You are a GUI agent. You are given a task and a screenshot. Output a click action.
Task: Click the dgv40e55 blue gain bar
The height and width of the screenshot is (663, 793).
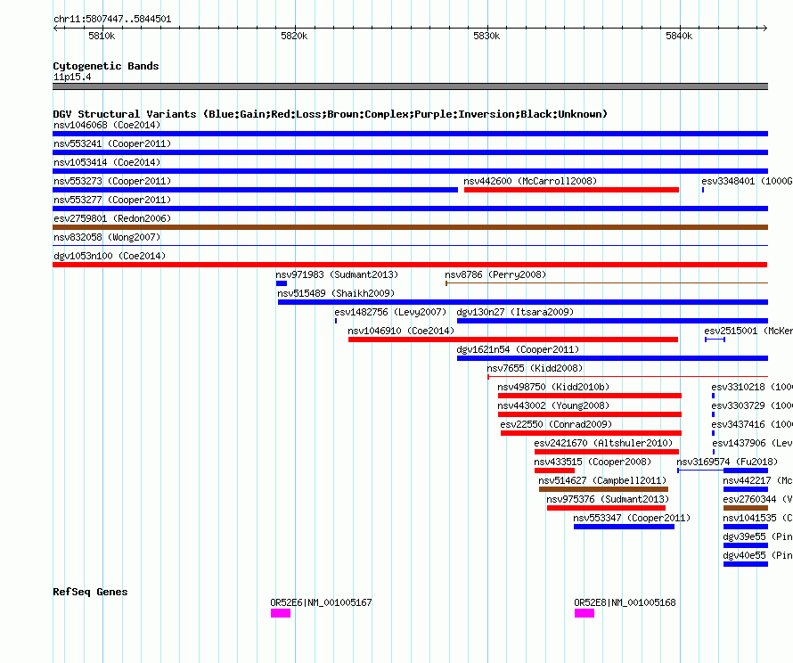(746, 564)
